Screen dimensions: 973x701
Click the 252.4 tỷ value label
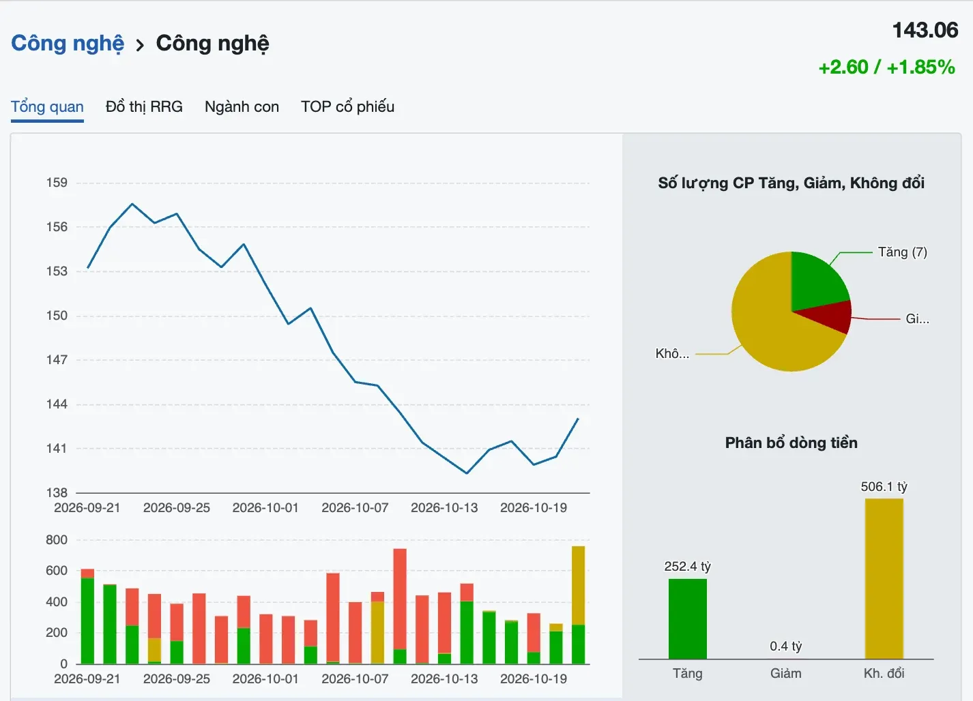pyautogui.click(x=687, y=566)
